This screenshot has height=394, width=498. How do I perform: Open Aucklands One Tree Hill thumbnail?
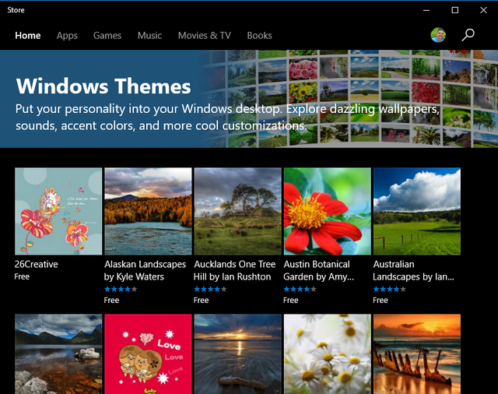237,211
